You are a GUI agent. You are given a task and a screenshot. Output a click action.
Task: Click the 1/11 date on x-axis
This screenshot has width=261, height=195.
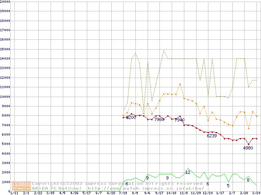(13, 193)
